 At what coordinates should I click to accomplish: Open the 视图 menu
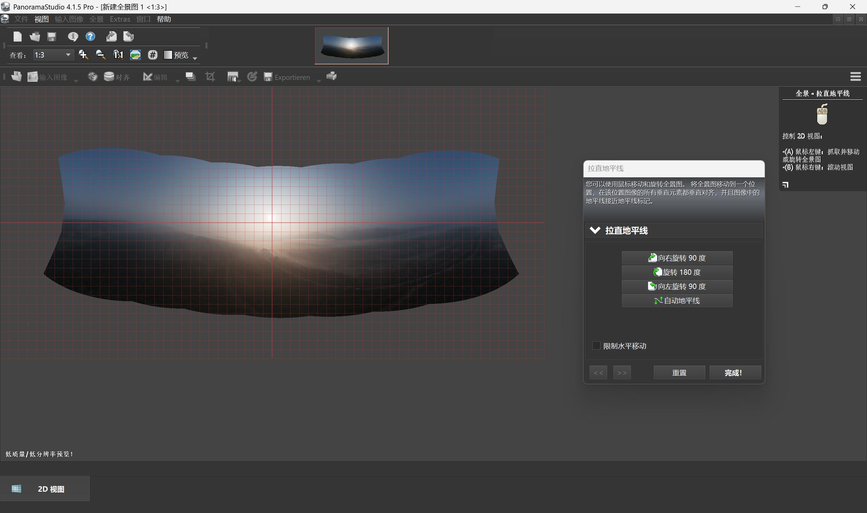41,19
